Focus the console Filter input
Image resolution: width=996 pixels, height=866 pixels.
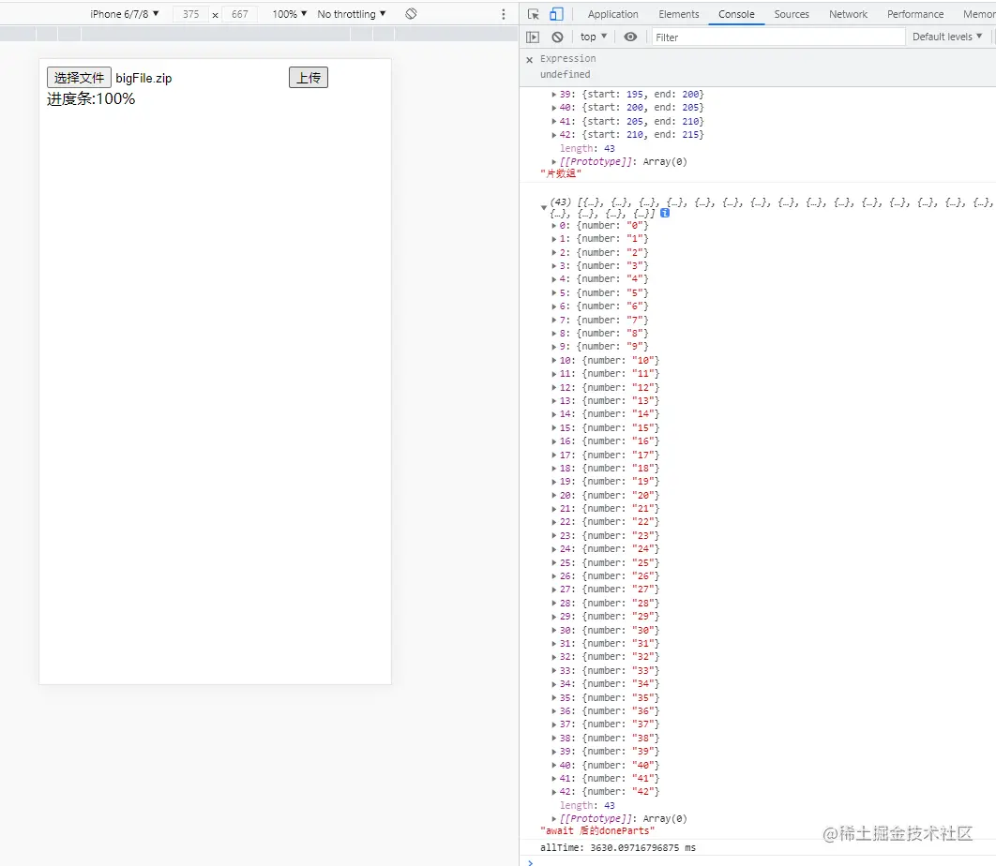click(x=778, y=37)
